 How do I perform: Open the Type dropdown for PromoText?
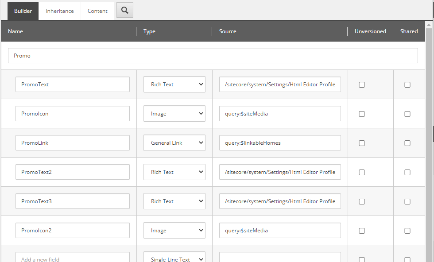174,85
